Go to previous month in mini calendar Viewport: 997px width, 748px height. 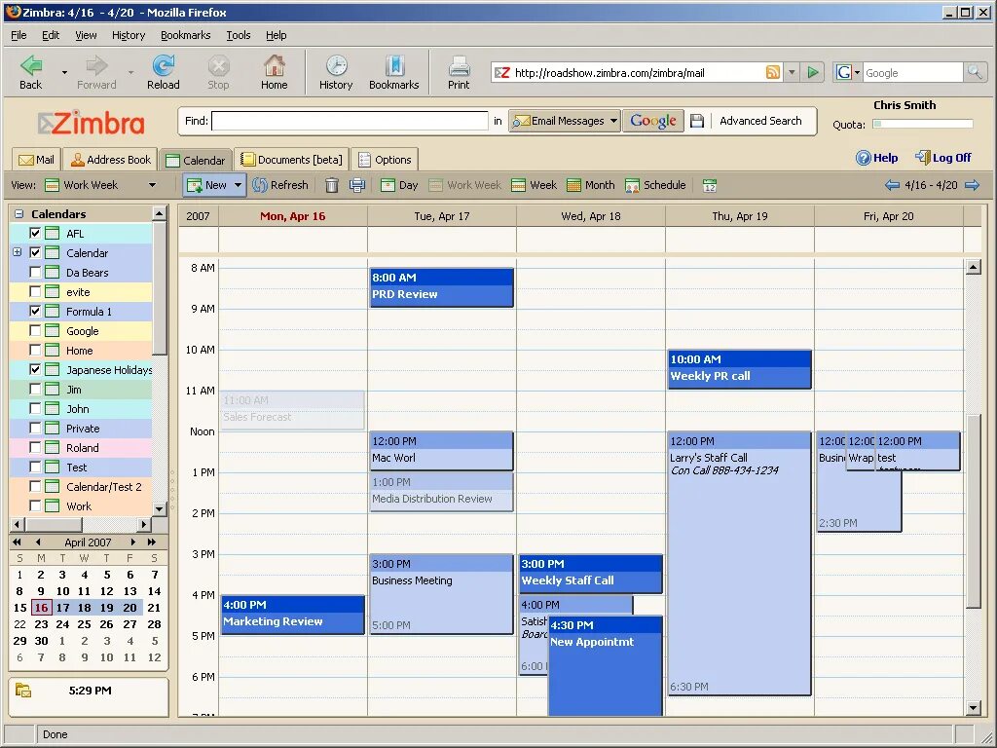pyautogui.click(x=38, y=542)
